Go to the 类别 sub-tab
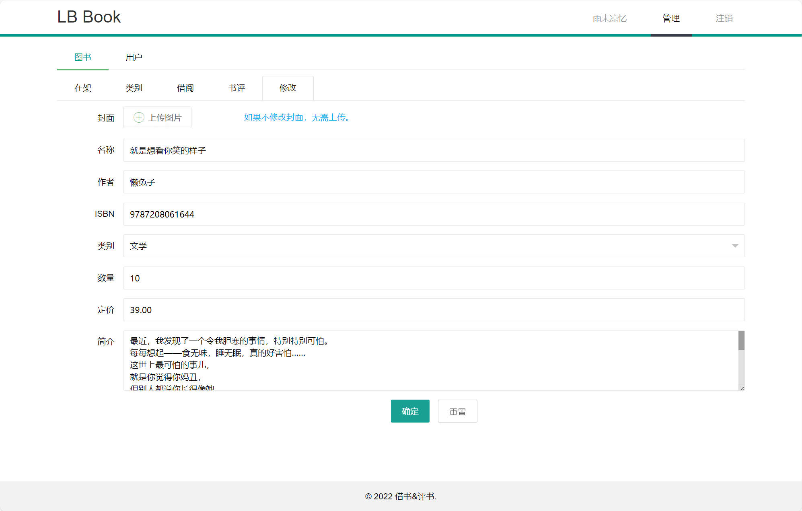This screenshot has width=802, height=511. click(134, 88)
